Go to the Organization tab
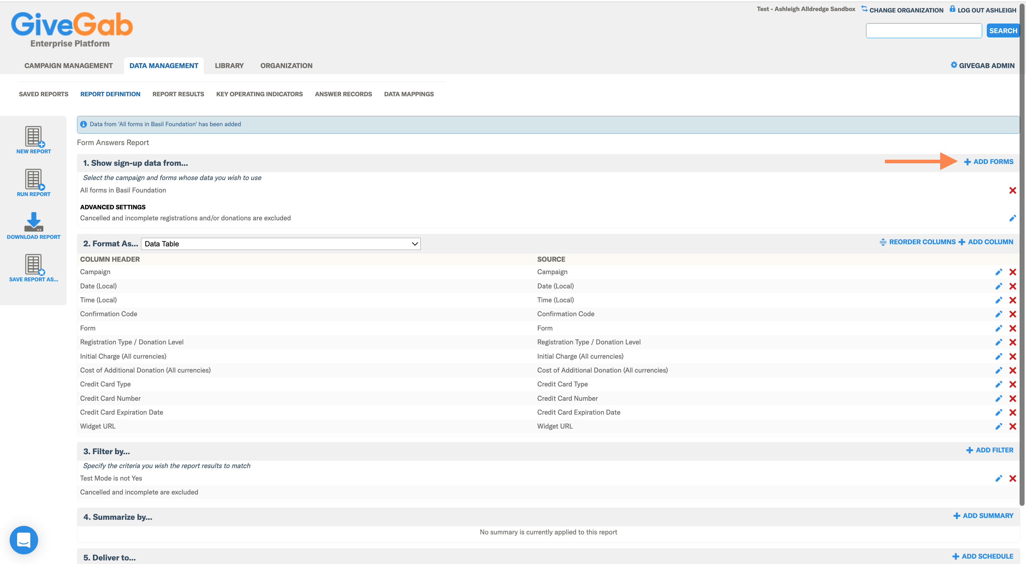The image size is (1026, 564). click(286, 66)
